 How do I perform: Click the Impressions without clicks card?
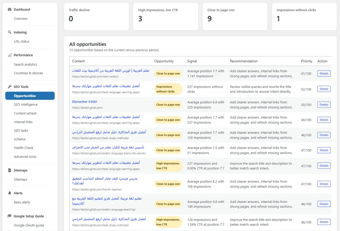tap(304, 17)
